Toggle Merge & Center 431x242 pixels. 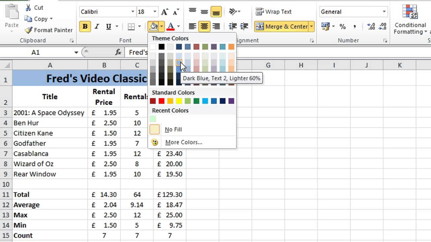pos(284,26)
